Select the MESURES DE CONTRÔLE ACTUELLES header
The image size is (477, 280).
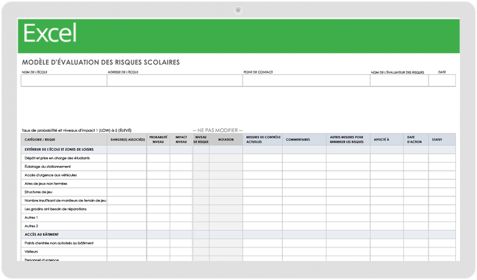262,139
